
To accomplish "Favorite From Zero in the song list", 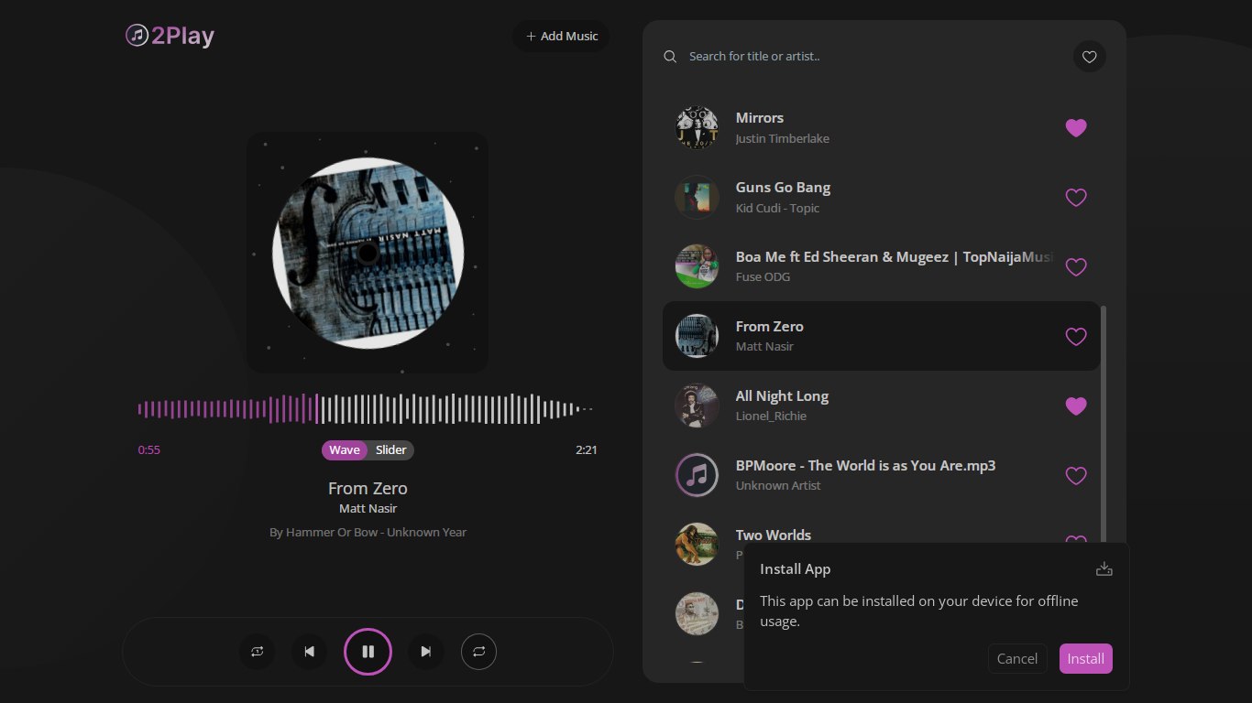I will (1076, 337).
